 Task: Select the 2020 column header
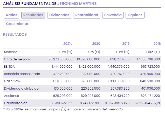click(x=96, y=43)
